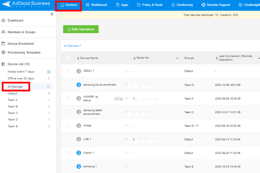Open the Workbench tab
This screenshot has height=173, width=260.
(x=96, y=5)
